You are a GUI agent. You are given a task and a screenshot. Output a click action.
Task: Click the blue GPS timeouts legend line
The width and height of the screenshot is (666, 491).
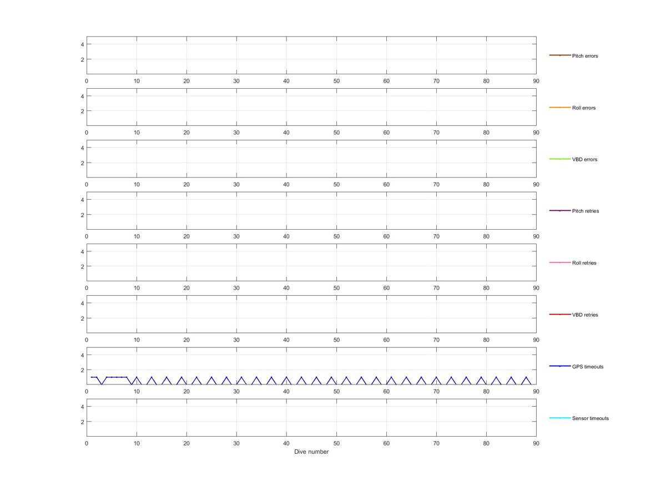point(560,366)
